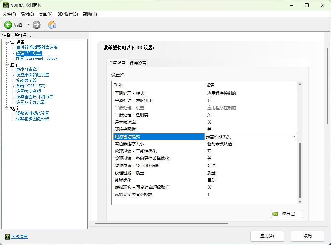The width and height of the screenshot is (331, 245).
Task: Click the NVIDIA logo on Restore button
Action: click(275, 214)
